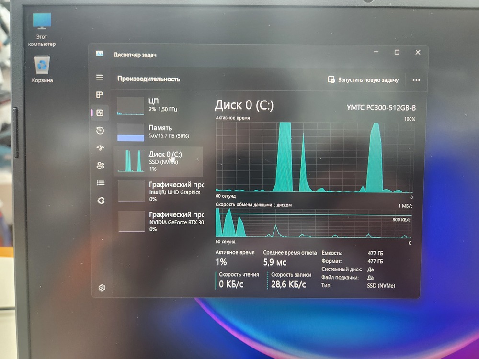Select the NVIDIA GeForce RTX entry
This screenshot has height=359, width=479.
tap(158, 222)
